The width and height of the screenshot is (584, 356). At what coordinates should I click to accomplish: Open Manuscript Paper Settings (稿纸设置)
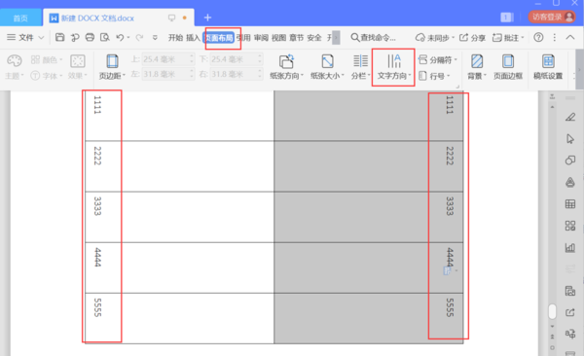548,67
